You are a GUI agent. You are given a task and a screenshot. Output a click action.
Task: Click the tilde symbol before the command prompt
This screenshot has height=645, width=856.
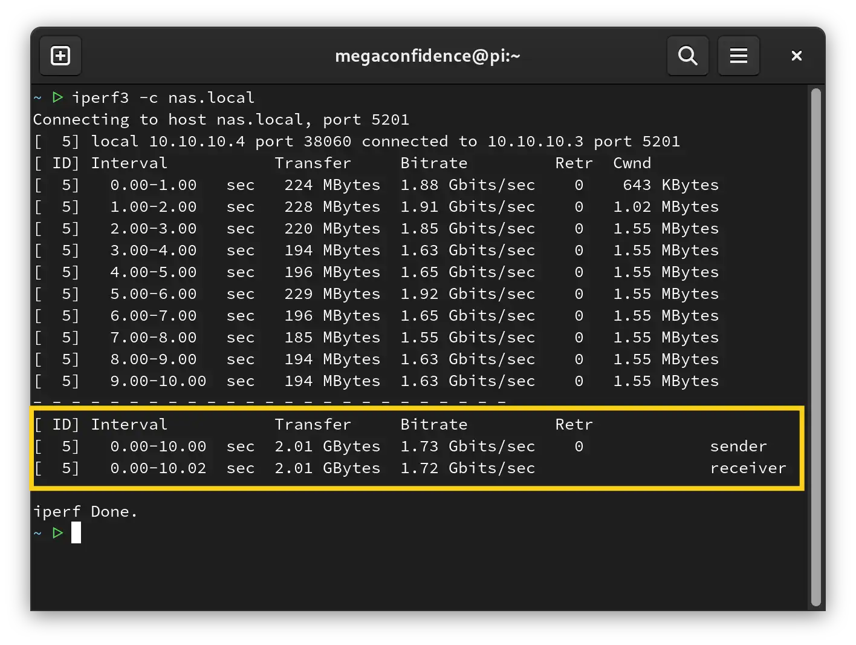37,97
